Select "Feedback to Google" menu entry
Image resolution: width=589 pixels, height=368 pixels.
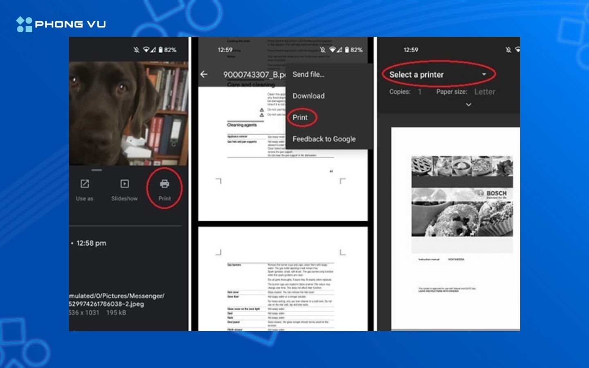pyautogui.click(x=324, y=139)
